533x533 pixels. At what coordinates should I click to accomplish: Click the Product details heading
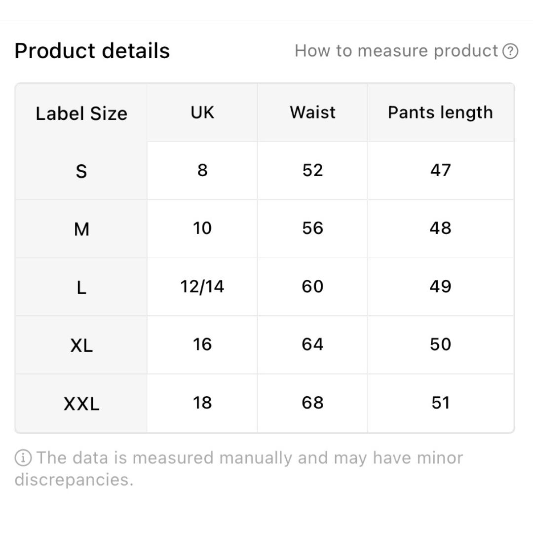(92, 51)
